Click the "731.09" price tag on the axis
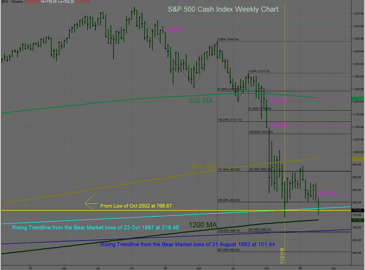This screenshot has width=365, height=270. click(357, 220)
